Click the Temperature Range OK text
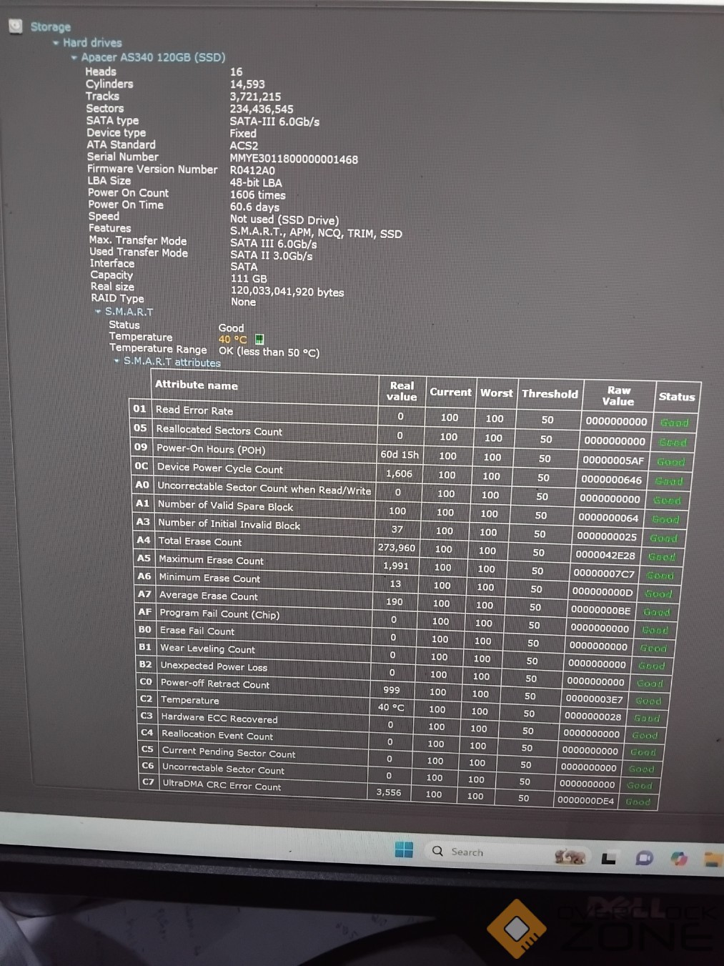 pyautogui.click(x=269, y=352)
